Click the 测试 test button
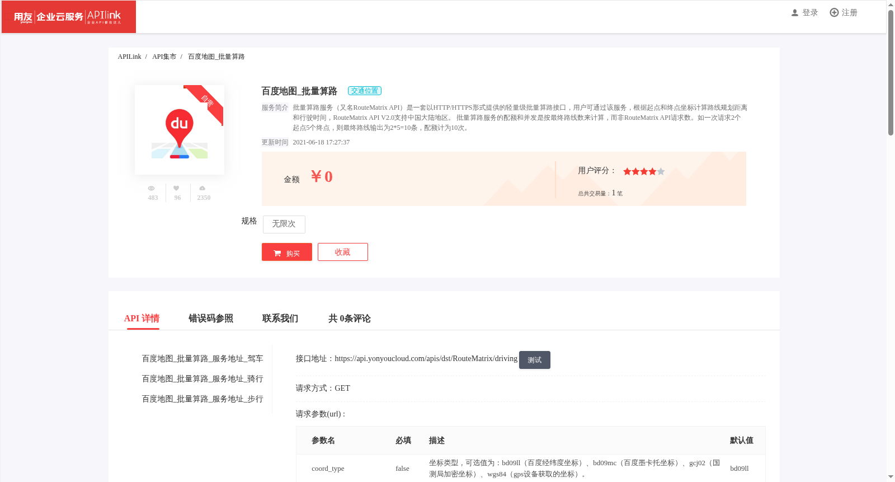This screenshot has height=482, width=895. pyautogui.click(x=535, y=360)
